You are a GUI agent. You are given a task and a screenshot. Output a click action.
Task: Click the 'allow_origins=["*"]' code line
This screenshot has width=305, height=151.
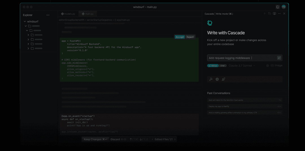coord(81,69)
